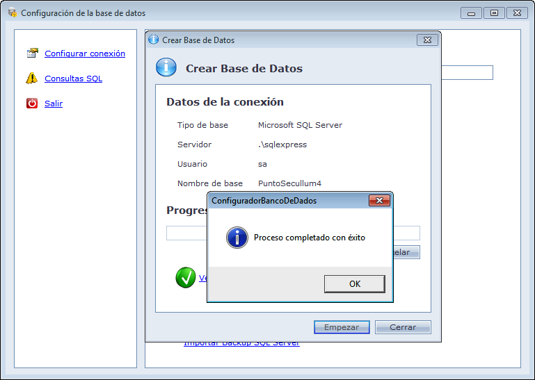Click the app icon in the main title bar
Image resolution: width=535 pixels, height=380 pixels.
(x=13, y=13)
